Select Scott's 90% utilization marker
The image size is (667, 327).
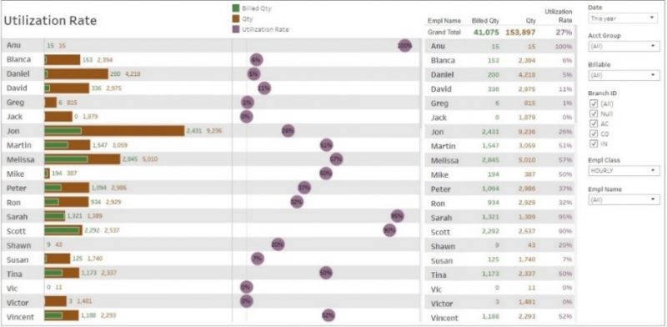(389, 230)
